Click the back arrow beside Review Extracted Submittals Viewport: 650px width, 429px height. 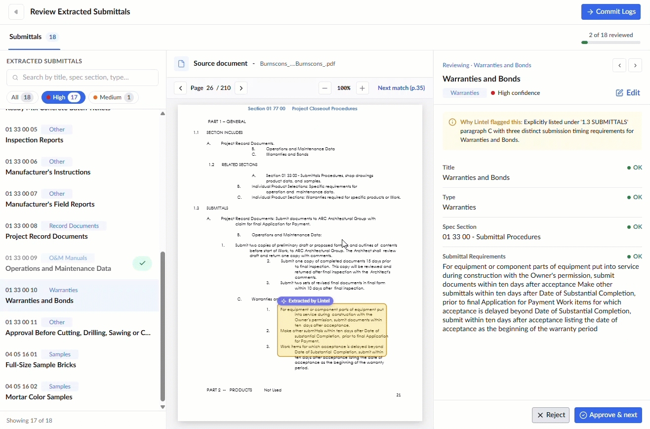(16, 12)
